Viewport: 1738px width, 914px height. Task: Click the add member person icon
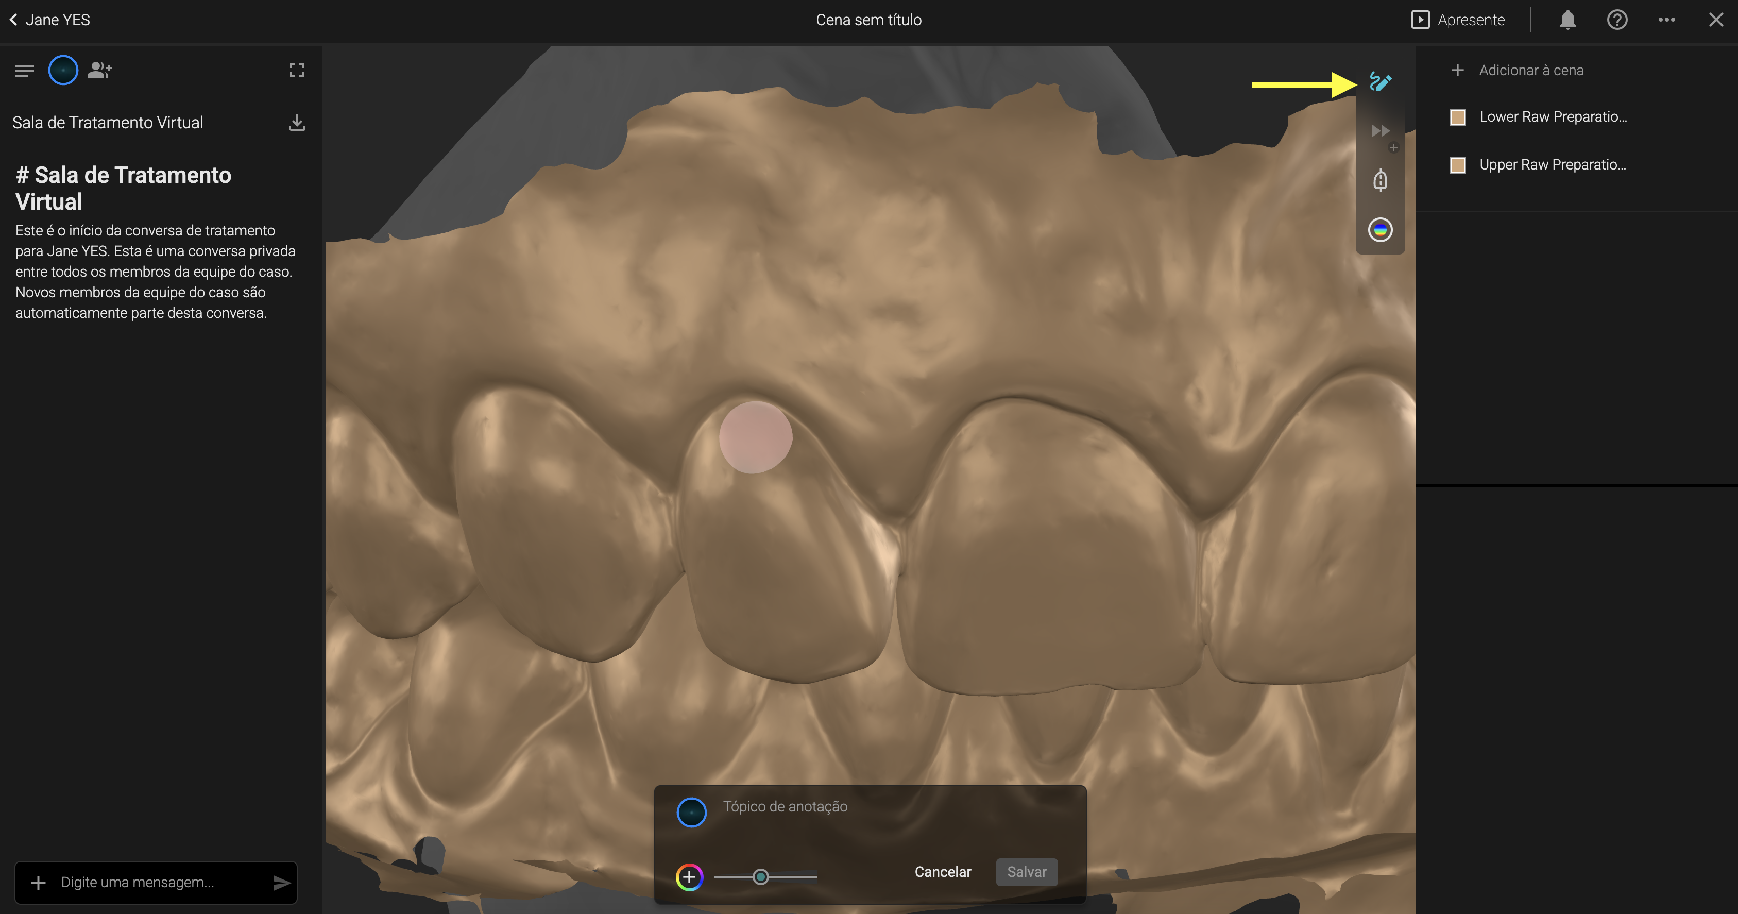coord(100,70)
